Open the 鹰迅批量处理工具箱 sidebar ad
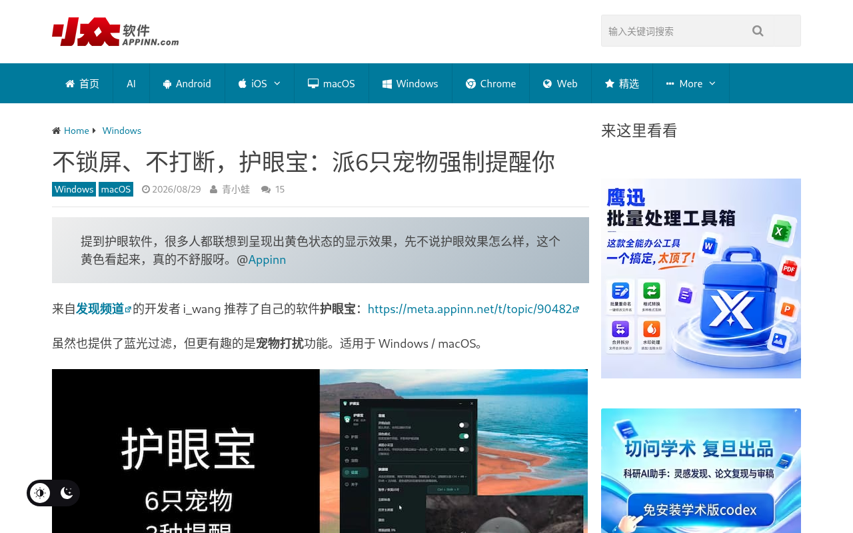Screen dimensions: 853x533 701,278
